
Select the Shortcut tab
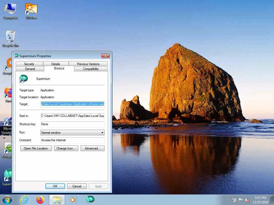pos(59,68)
